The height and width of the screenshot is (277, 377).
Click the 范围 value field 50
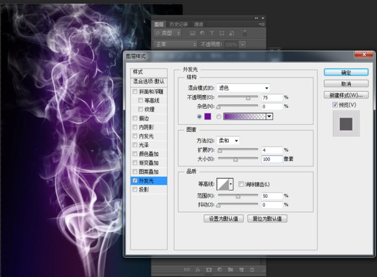point(272,196)
